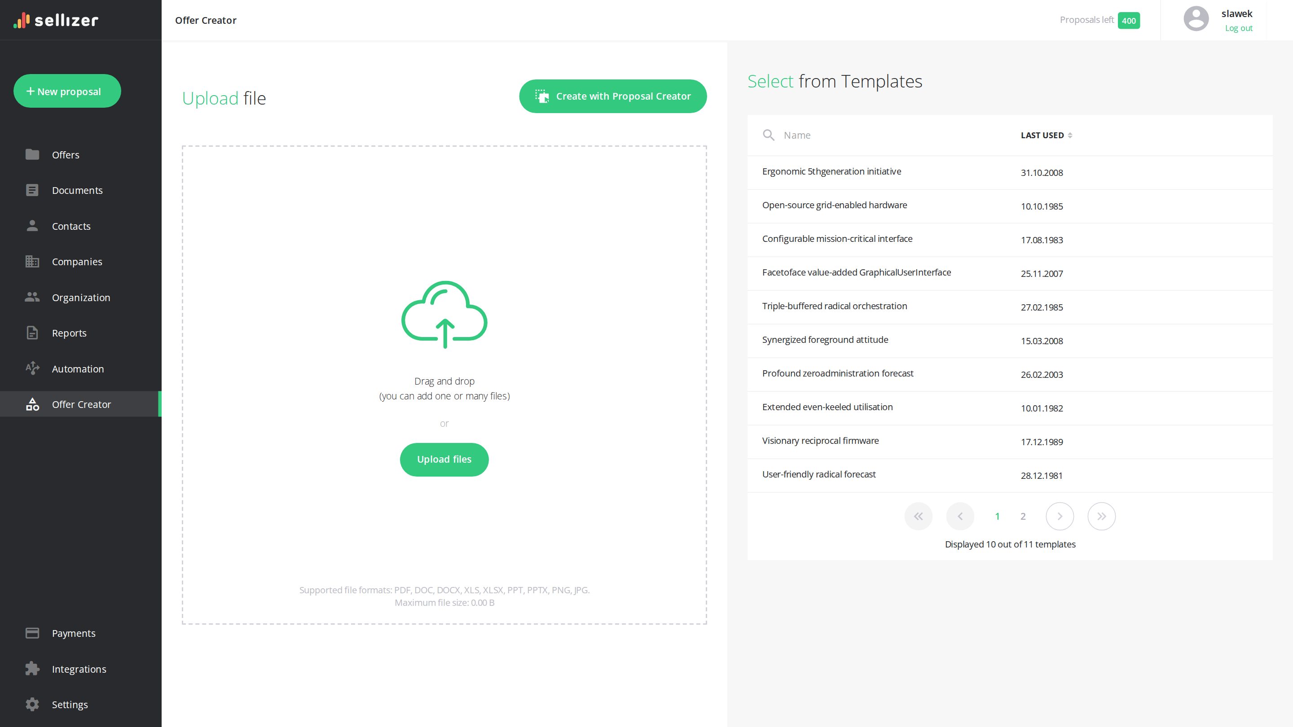This screenshot has height=727, width=1293.
Task: Click date 28.12.1981 in templates table
Action: (x=1042, y=476)
